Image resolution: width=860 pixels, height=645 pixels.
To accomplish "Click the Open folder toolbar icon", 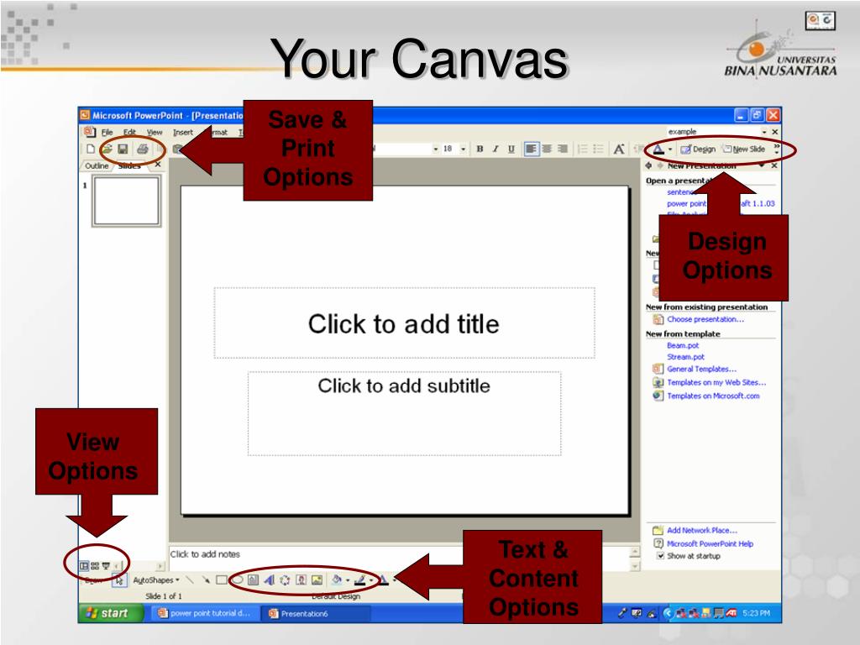I will pyautogui.click(x=107, y=149).
